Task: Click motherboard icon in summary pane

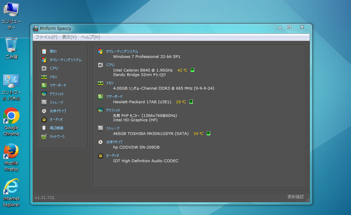Action: point(100,97)
